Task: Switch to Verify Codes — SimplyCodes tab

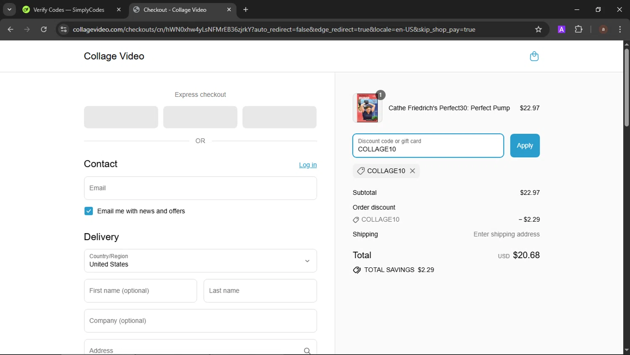Action: [69, 10]
